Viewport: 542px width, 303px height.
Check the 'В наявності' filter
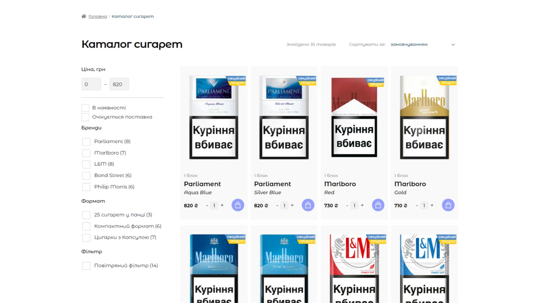[x=86, y=108]
